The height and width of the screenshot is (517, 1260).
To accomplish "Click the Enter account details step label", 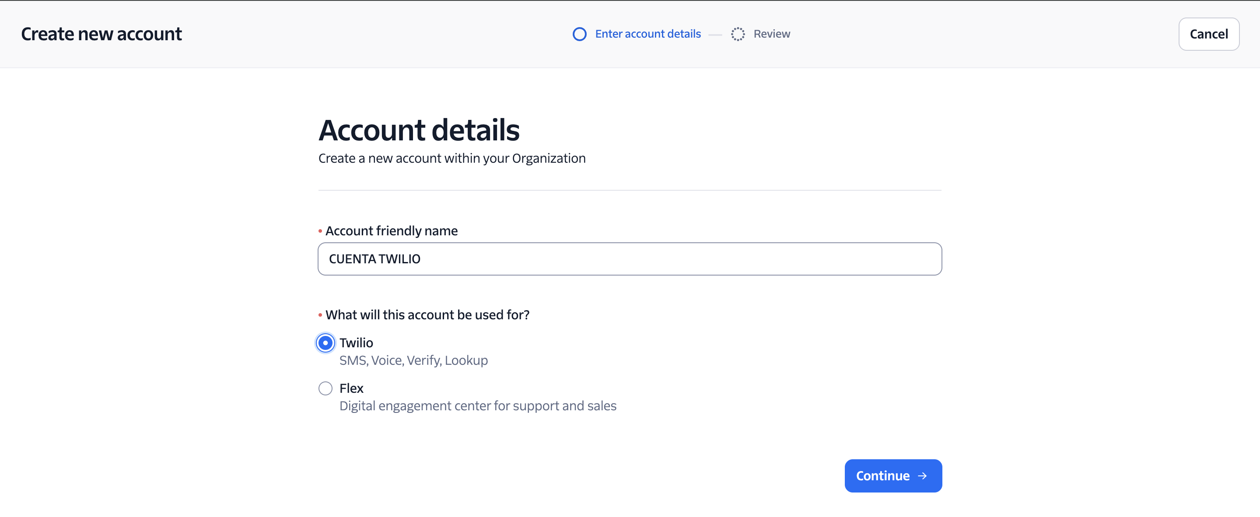I will click(647, 34).
